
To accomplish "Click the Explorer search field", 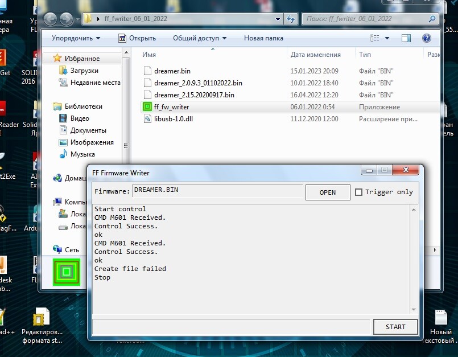I will 365,19.
